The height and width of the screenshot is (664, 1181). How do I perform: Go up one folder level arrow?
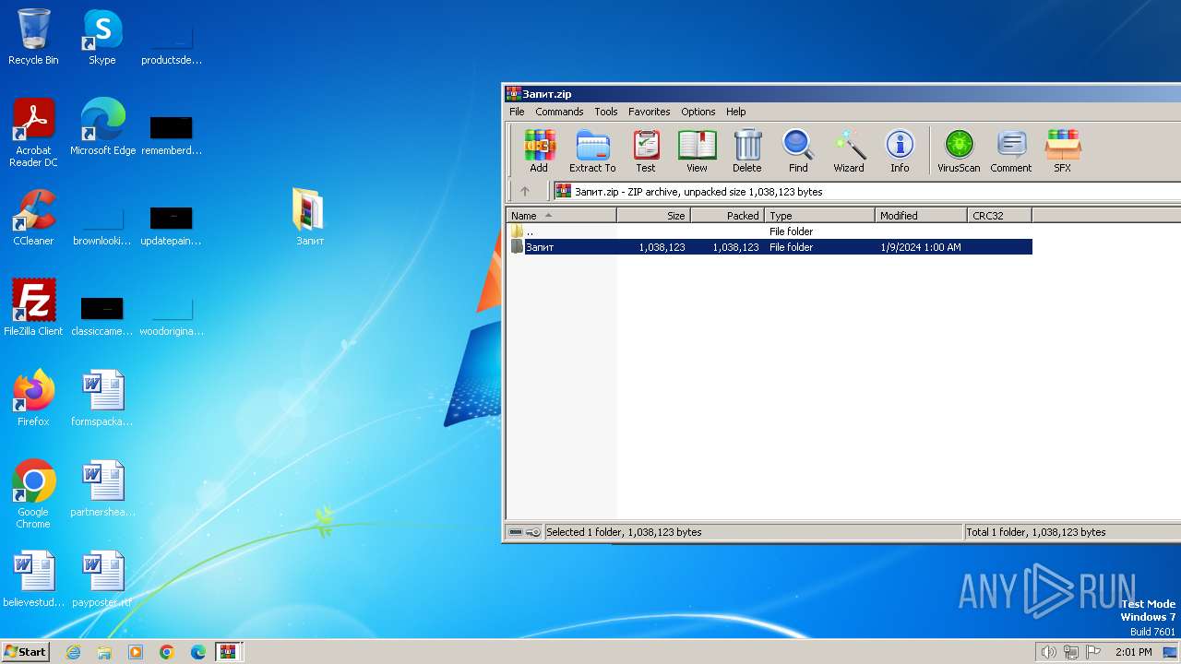click(x=525, y=192)
